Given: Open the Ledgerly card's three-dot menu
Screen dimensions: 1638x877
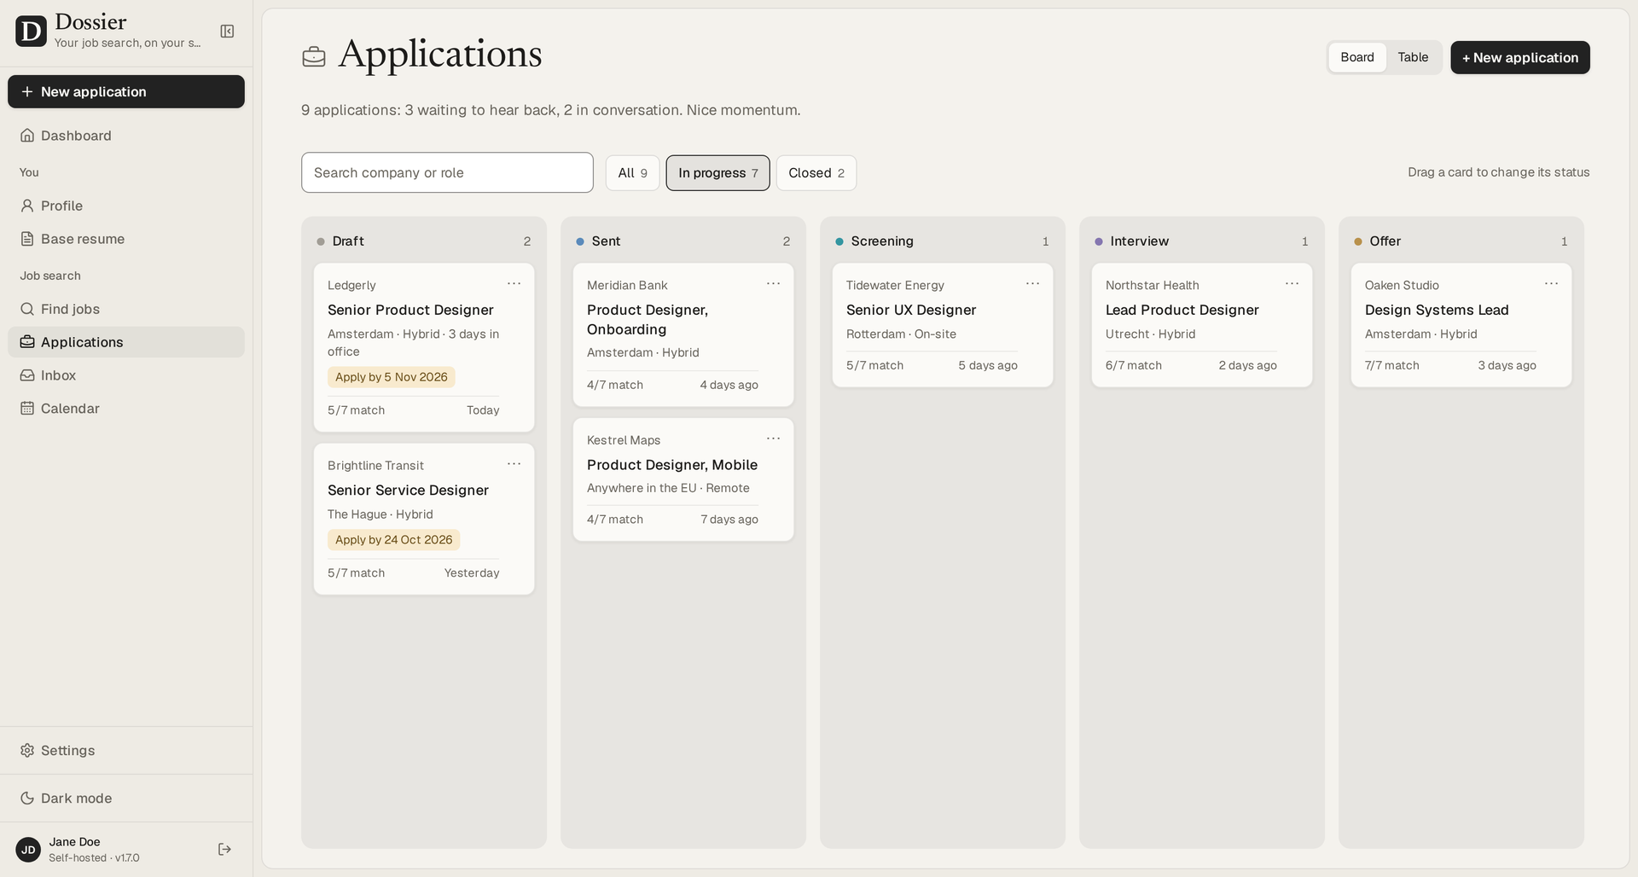Looking at the screenshot, I should pos(514,284).
